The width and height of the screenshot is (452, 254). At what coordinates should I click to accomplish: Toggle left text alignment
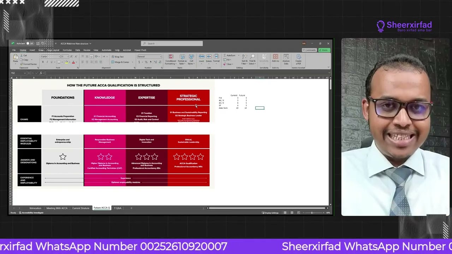[83, 62]
